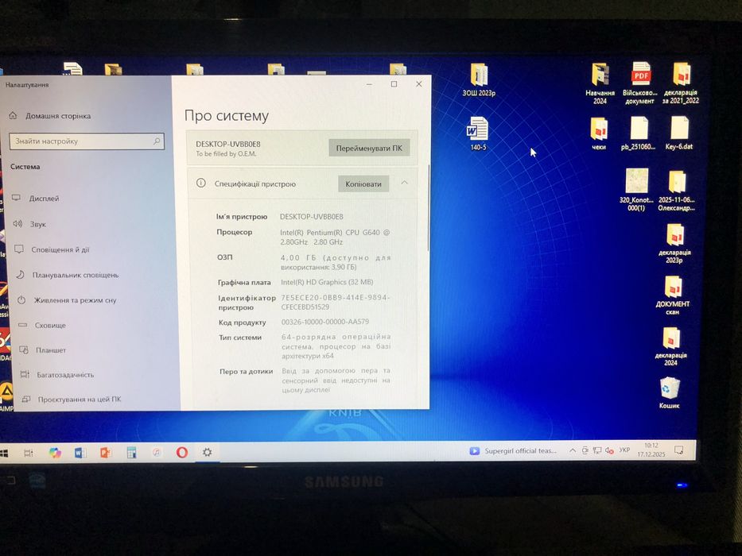Select the device ID 7E5ECE20-0BB9... text
The width and height of the screenshot is (742, 556).
click(335, 302)
